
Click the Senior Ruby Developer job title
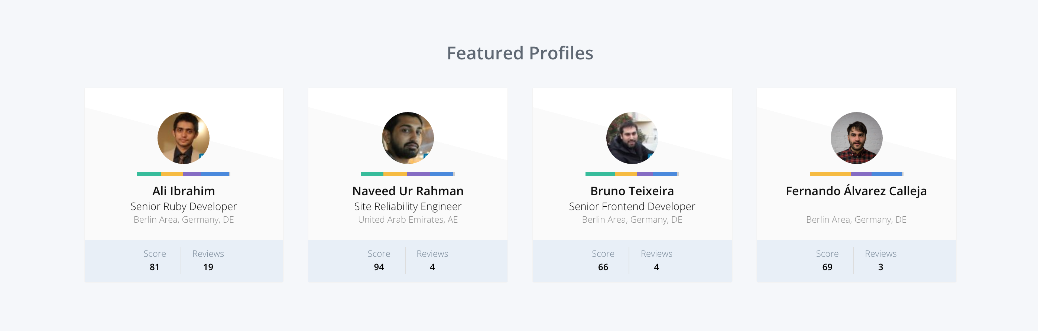point(184,206)
